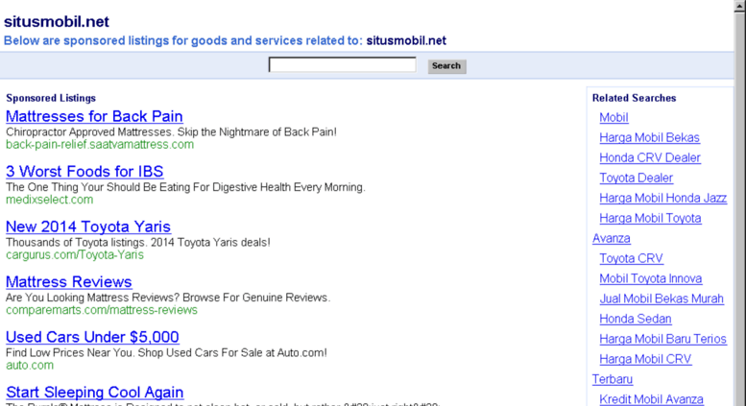Image resolution: width=746 pixels, height=406 pixels.
Task: Select Honda Sedan related search
Action: point(636,319)
